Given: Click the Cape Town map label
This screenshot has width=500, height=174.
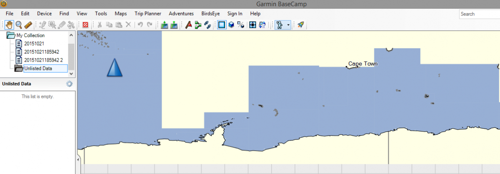Looking at the screenshot, I should coord(363,64).
